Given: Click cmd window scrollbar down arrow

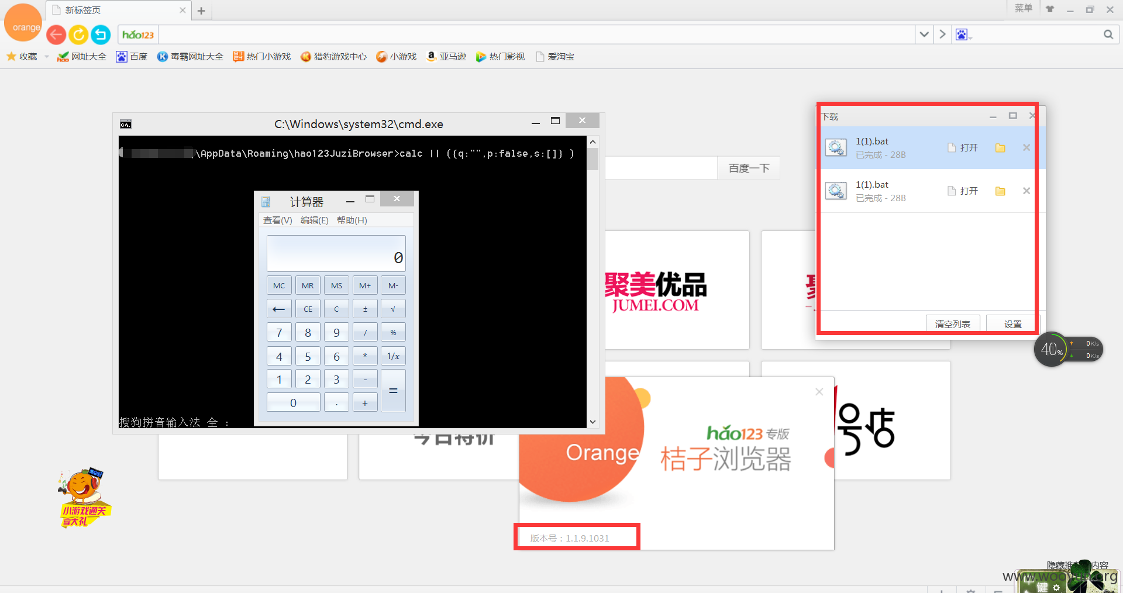Looking at the screenshot, I should 592,422.
